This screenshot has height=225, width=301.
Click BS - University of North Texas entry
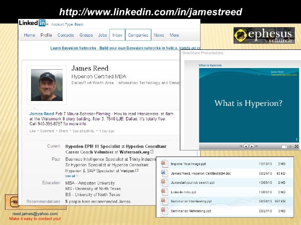point(93,195)
